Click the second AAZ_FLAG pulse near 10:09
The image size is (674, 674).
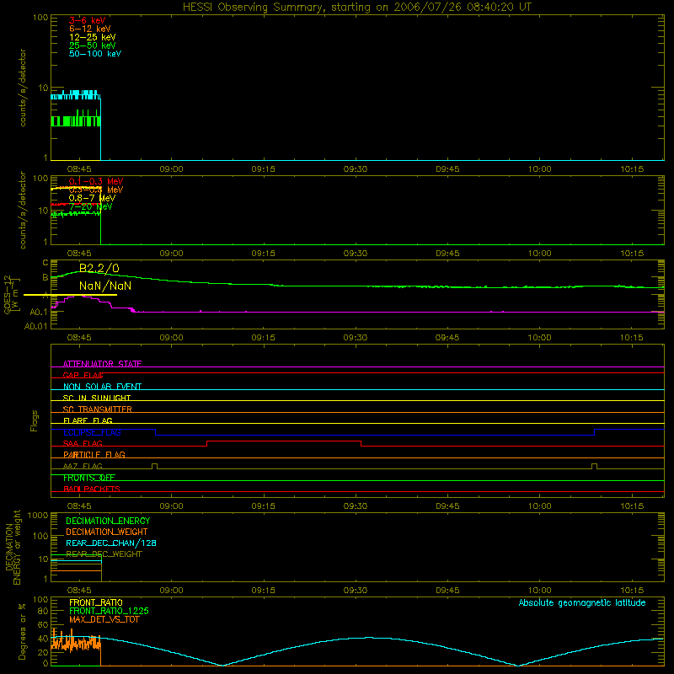point(594,466)
